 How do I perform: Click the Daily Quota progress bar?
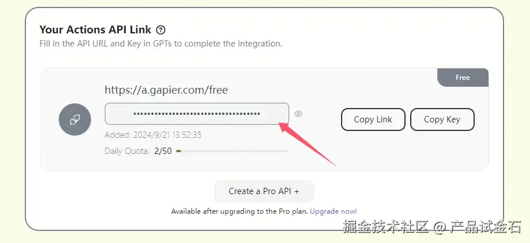pyautogui.click(x=233, y=151)
